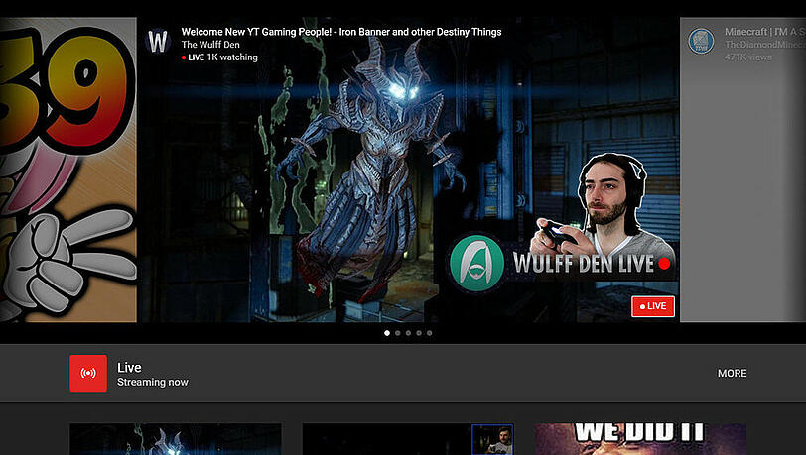Click the 471K views text
806x455 pixels.
747,57
